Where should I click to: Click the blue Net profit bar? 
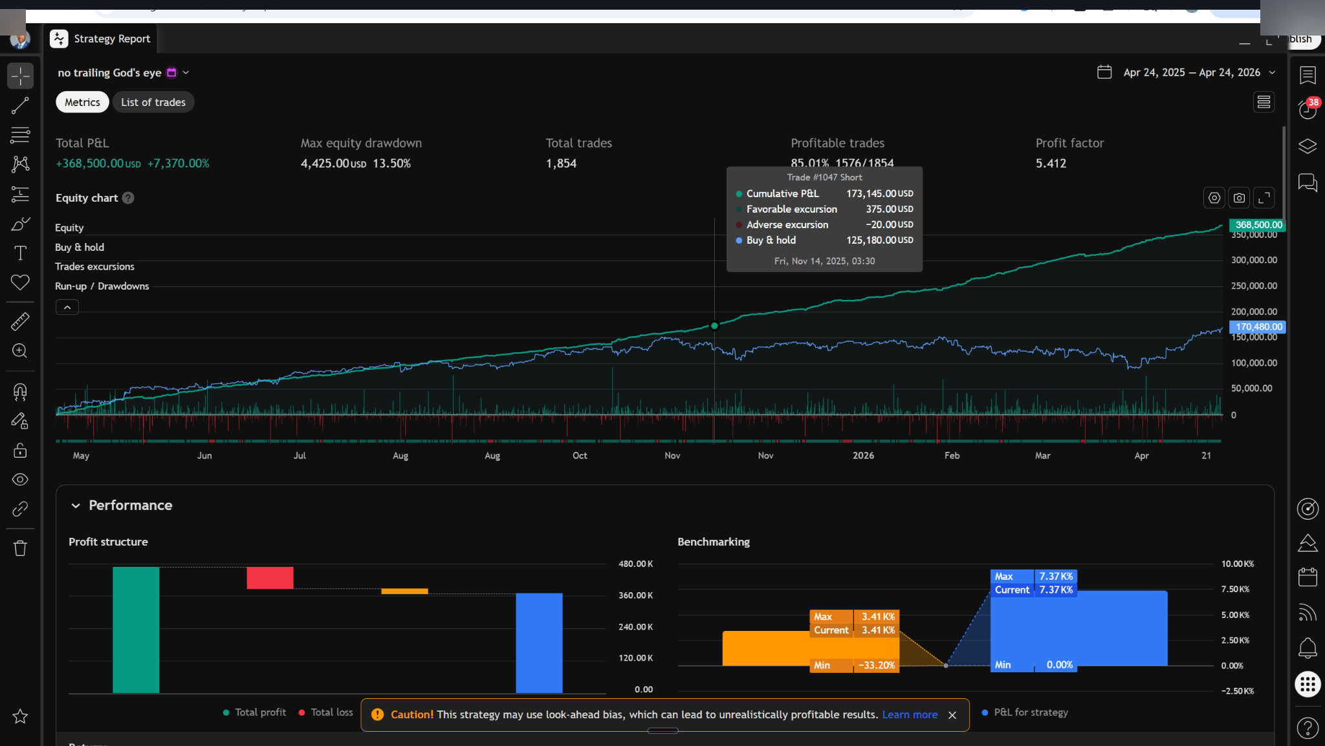click(539, 643)
